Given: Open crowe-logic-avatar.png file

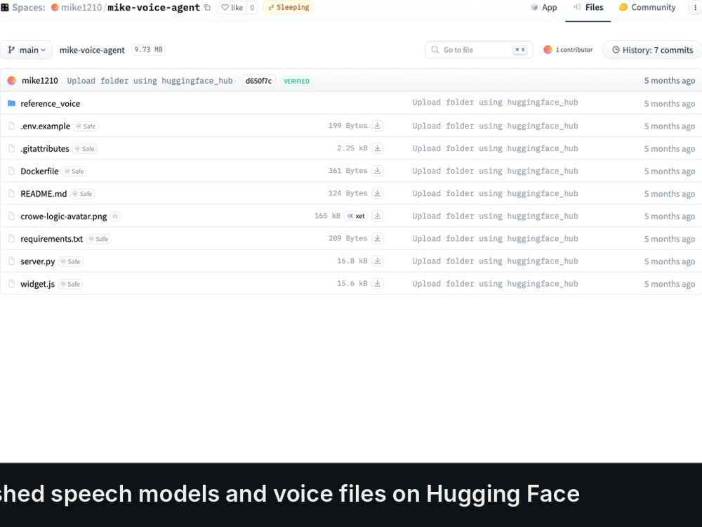Looking at the screenshot, I should 64,216.
